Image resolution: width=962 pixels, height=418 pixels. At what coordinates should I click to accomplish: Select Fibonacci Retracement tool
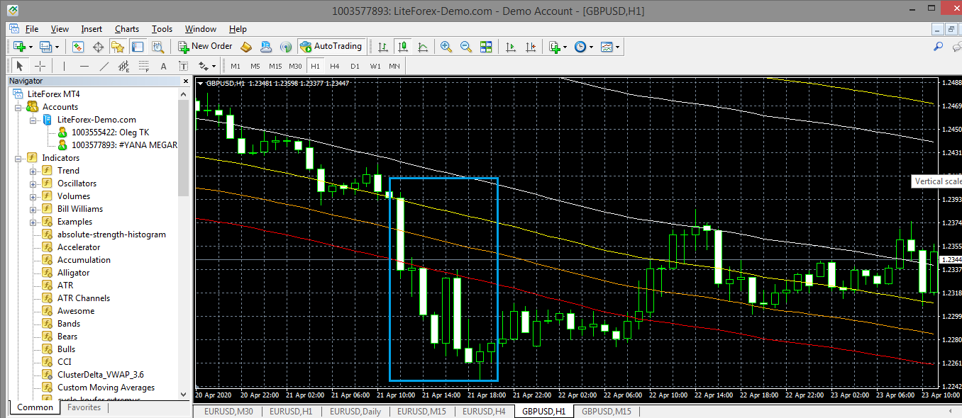pos(143,66)
